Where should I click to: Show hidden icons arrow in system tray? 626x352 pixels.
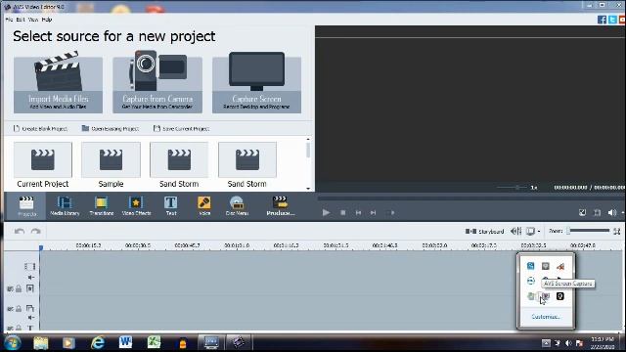pos(546,343)
